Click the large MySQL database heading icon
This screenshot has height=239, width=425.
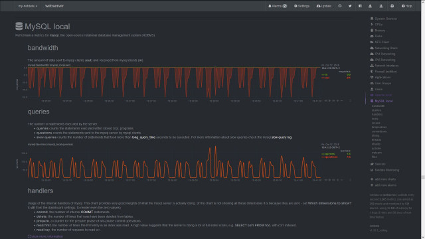[19, 27]
